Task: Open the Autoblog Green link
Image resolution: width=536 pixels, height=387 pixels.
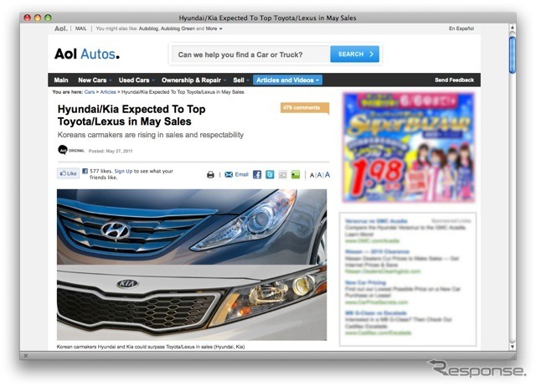Action: (178, 28)
